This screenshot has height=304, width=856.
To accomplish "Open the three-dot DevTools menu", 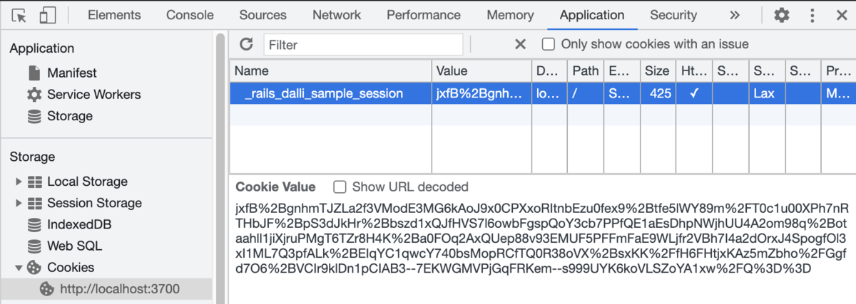I will (812, 15).
